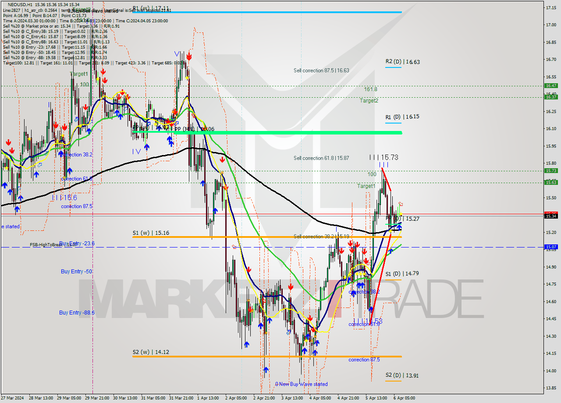Click the 'Sell %10 @ Entry -23: 17.68' line

(55, 47)
